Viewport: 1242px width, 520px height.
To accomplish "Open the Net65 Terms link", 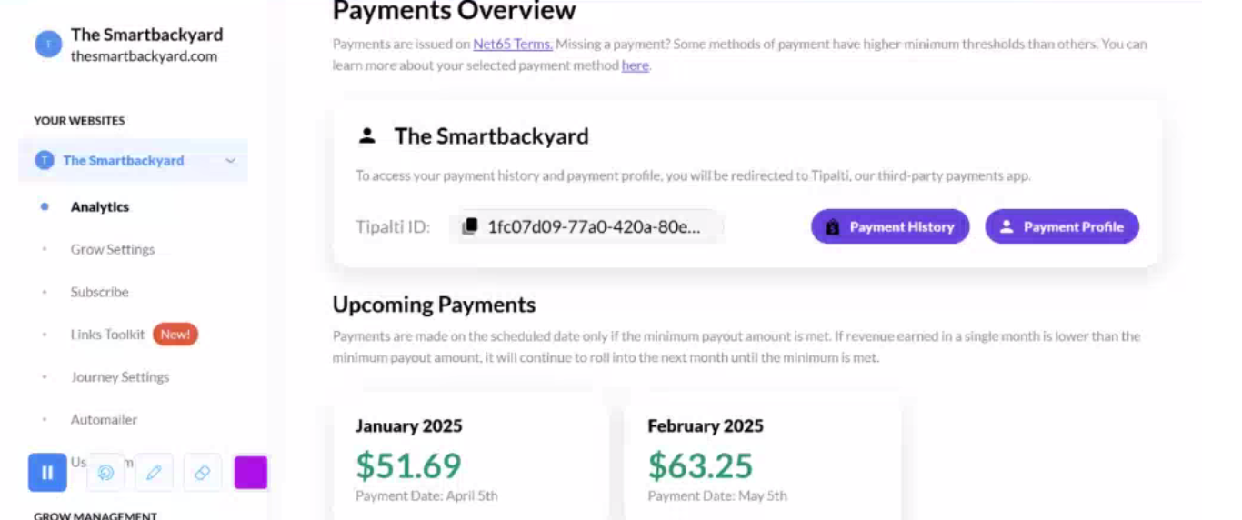I will point(513,44).
